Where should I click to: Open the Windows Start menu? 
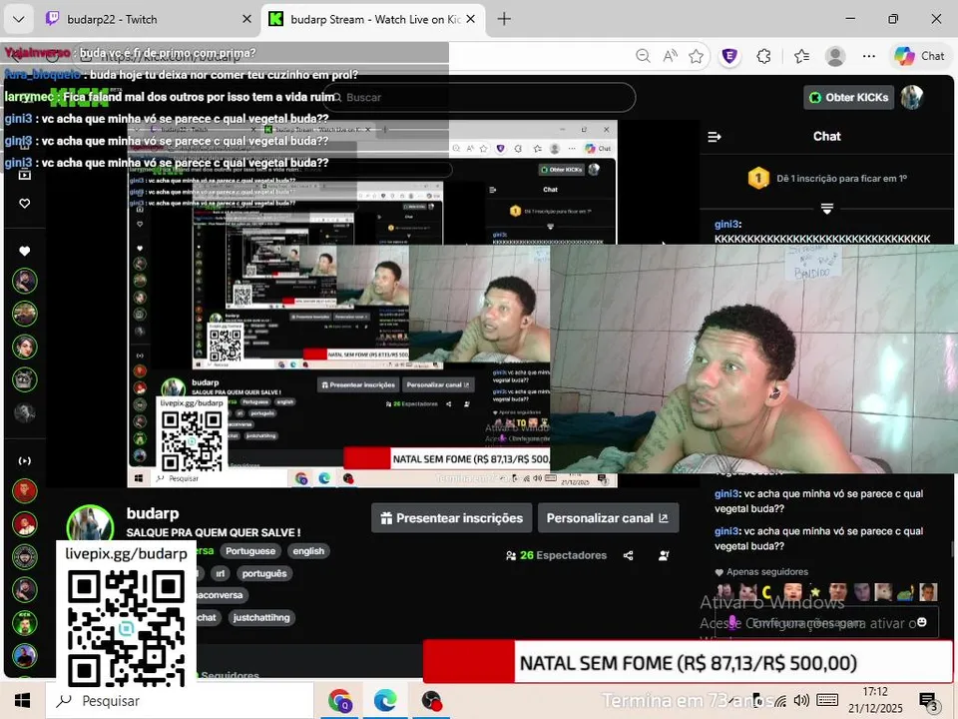pyautogui.click(x=23, y=701)
